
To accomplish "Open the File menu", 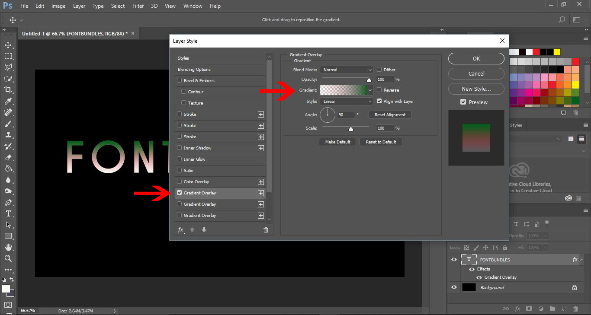I will coord(24,6).
